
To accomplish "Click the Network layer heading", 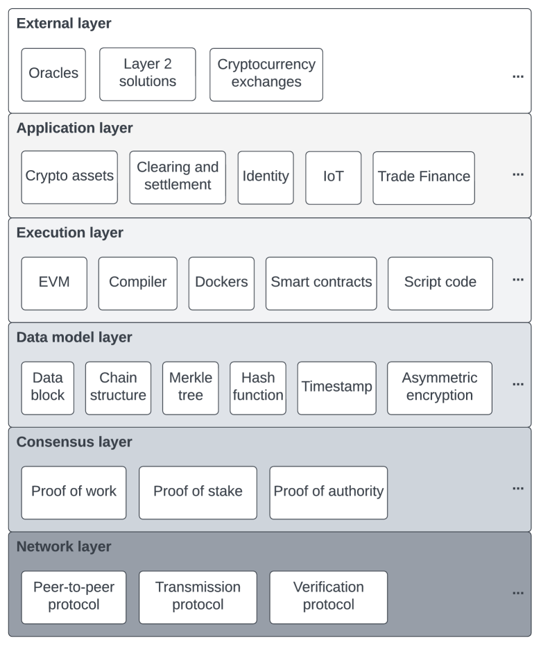I will coord(64,547).
